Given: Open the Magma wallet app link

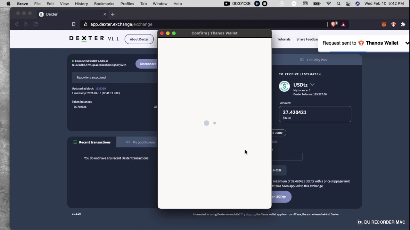Looking at the screenshot, I should point(250,214).
